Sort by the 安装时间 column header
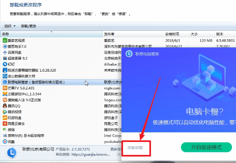Viewport: 236px width, 163px height. coord(176,34)
